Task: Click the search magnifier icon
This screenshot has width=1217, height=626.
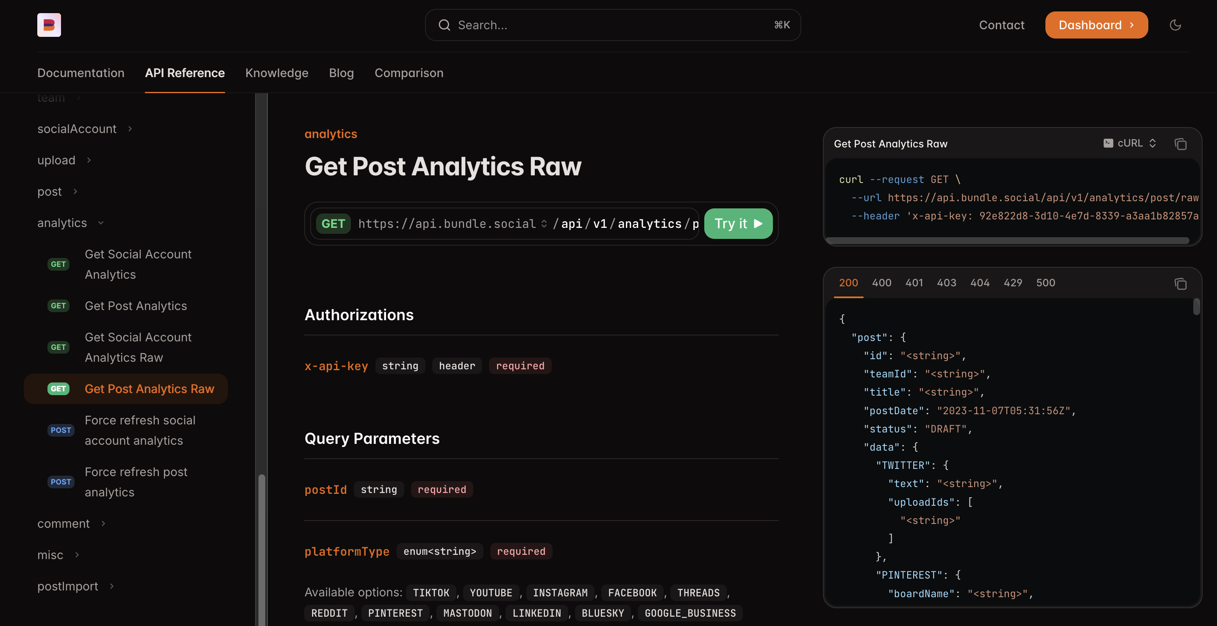Action: (x=444, y=25)
